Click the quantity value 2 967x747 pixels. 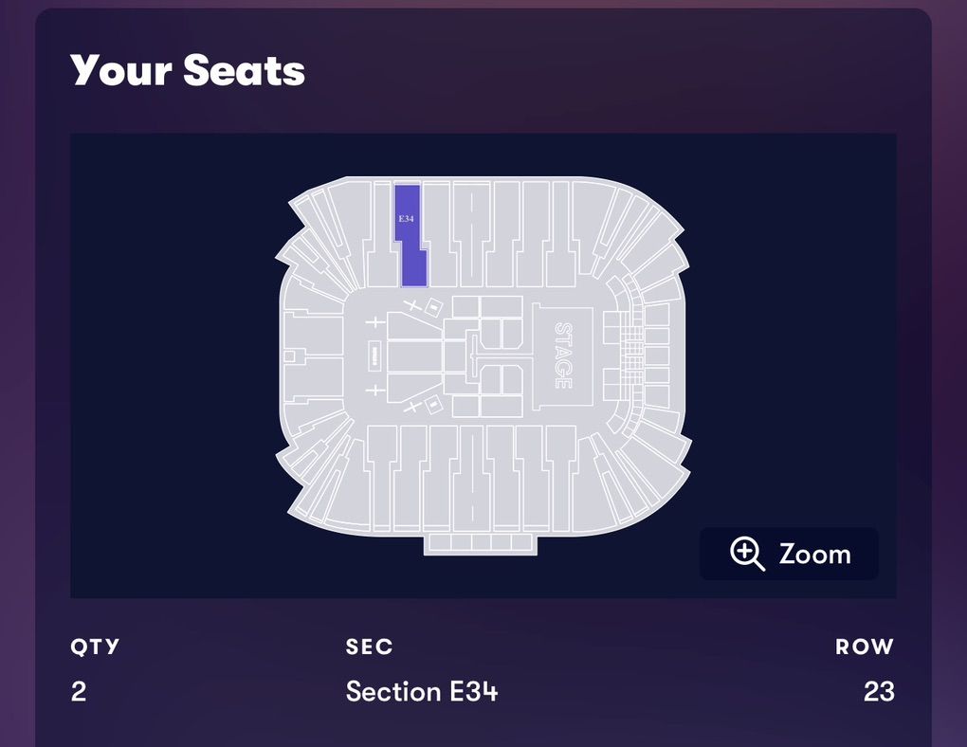(x=79, y=691)
